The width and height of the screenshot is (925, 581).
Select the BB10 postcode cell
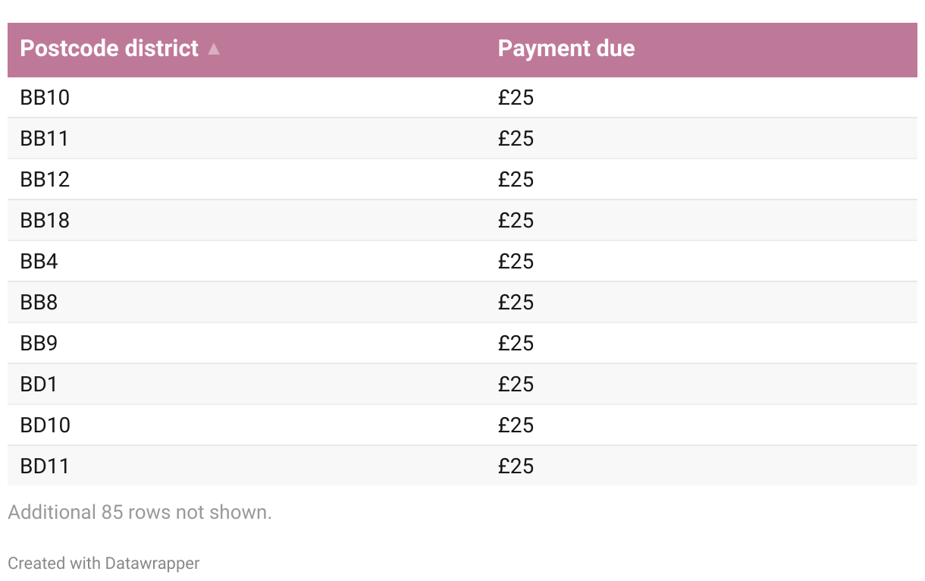point(45,97)
